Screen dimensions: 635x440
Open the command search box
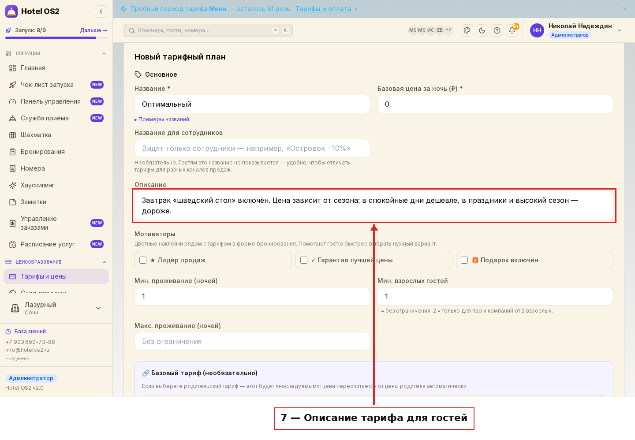pyautogui.click(x=208, y=30)
